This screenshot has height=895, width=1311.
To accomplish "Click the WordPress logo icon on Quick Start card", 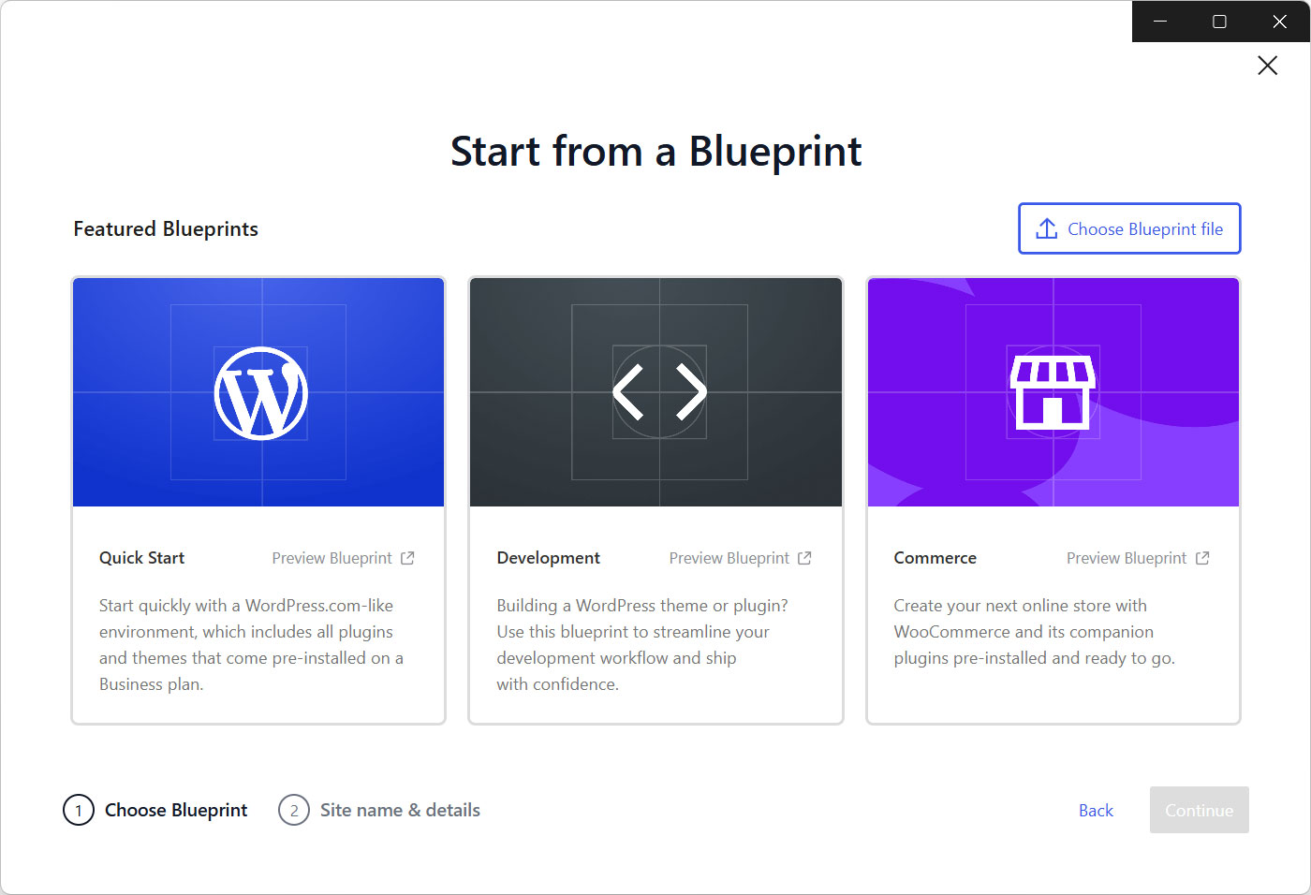I will 259,392.
